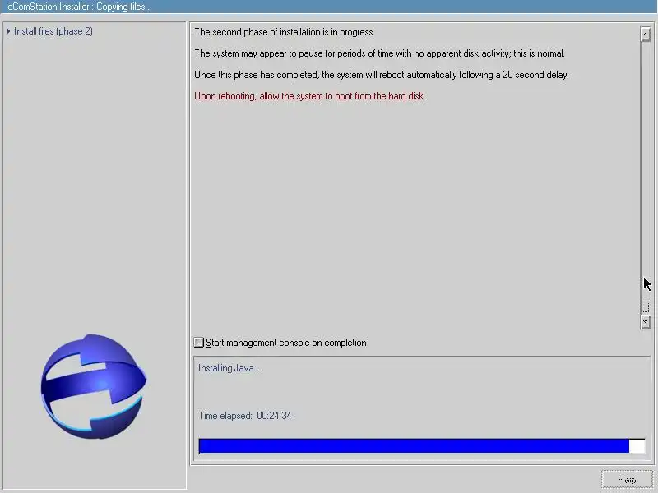Click the 'Installing Java ...' status text
Viewport: 658px width, 493px height.
coord(230,368)
